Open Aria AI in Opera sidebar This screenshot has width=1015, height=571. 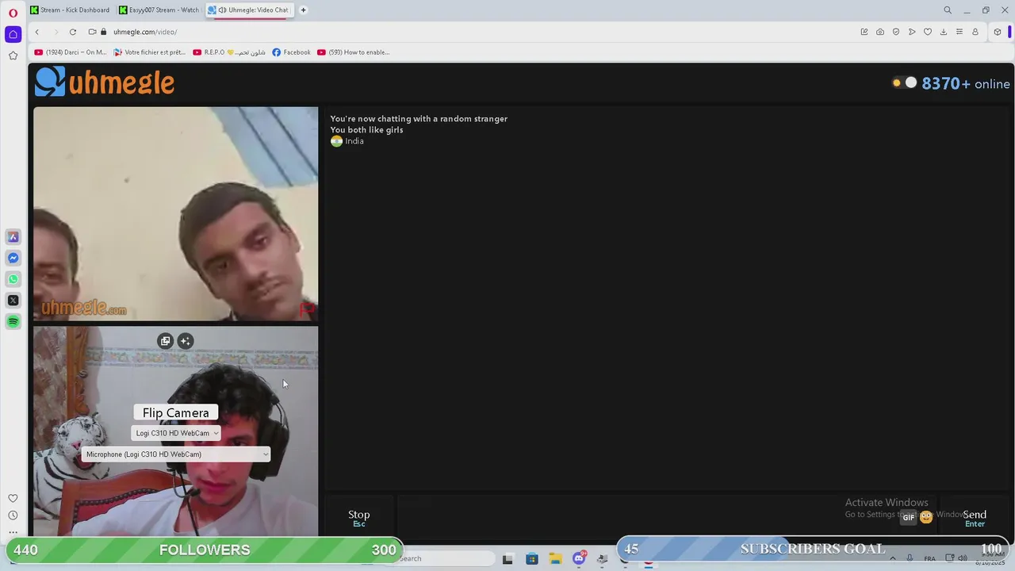(x=13, y=237)
